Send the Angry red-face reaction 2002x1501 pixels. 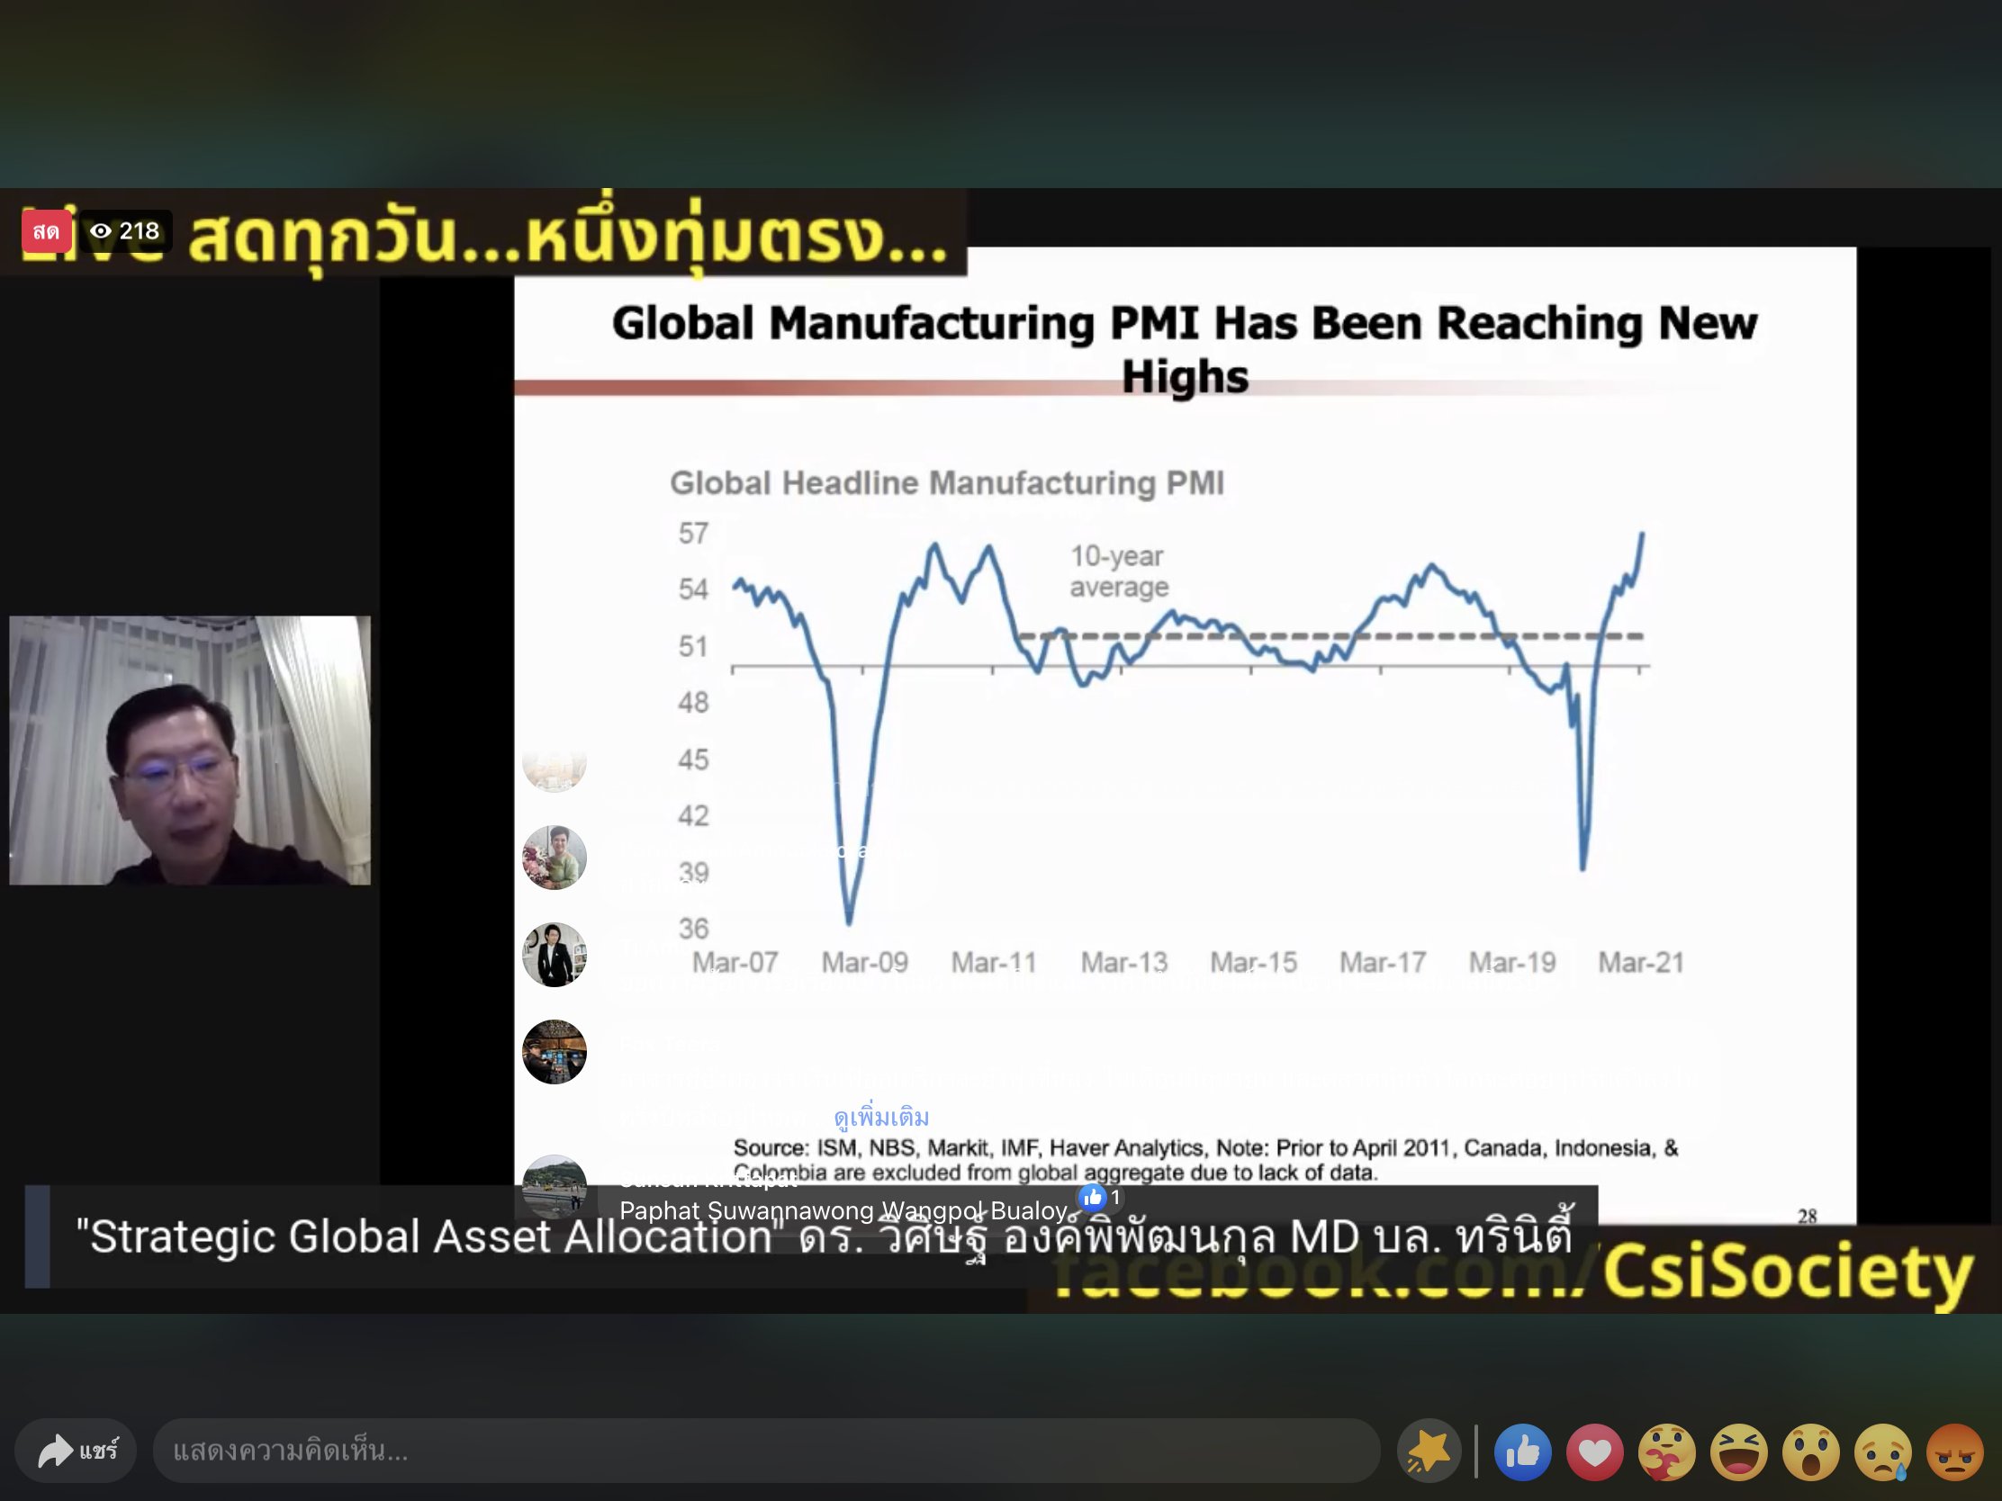click(x=1955, y=1452)
